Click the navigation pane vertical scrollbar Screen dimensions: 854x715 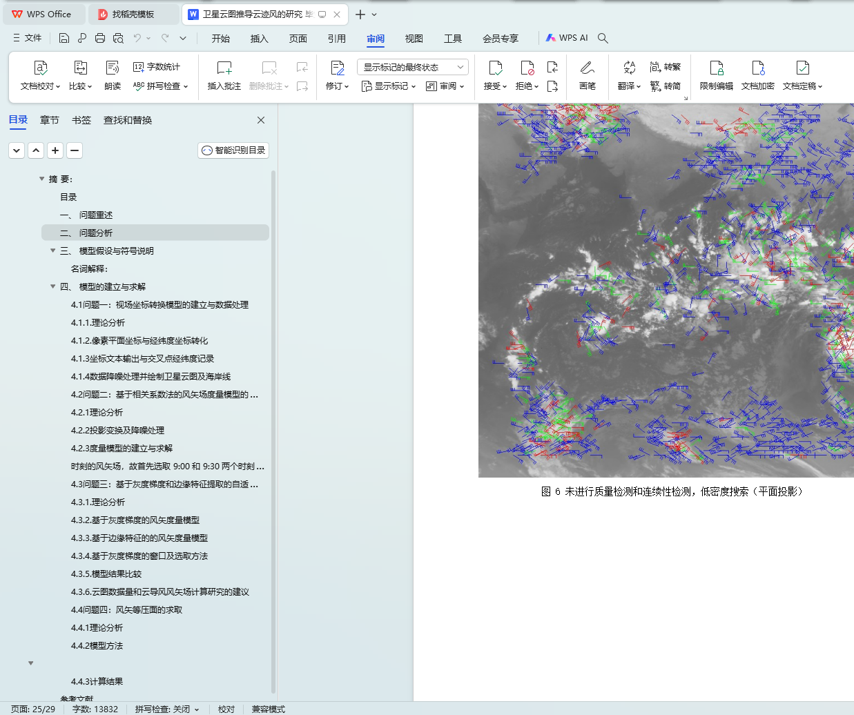pos(273,428)
